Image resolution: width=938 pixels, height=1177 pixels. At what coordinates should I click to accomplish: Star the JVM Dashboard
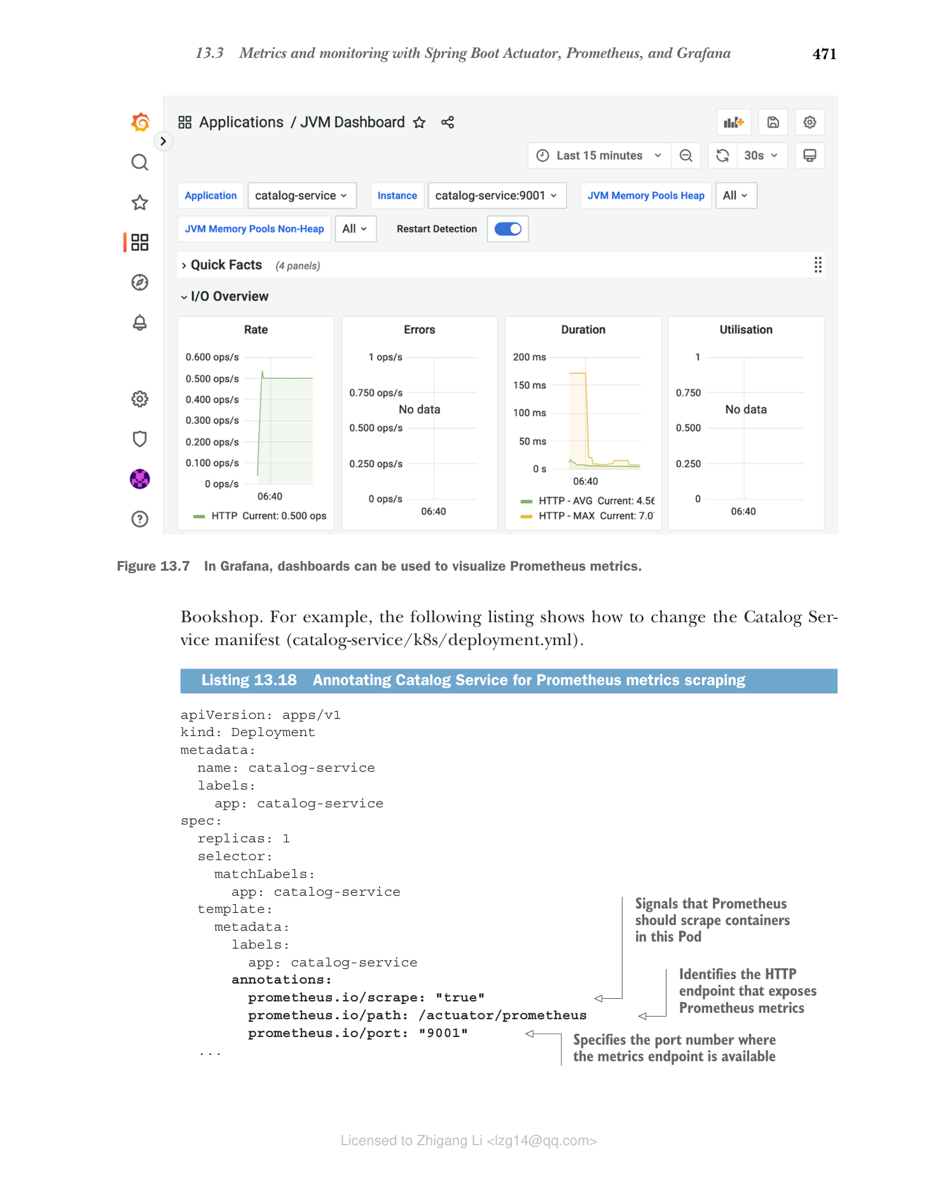click(419, 122)
